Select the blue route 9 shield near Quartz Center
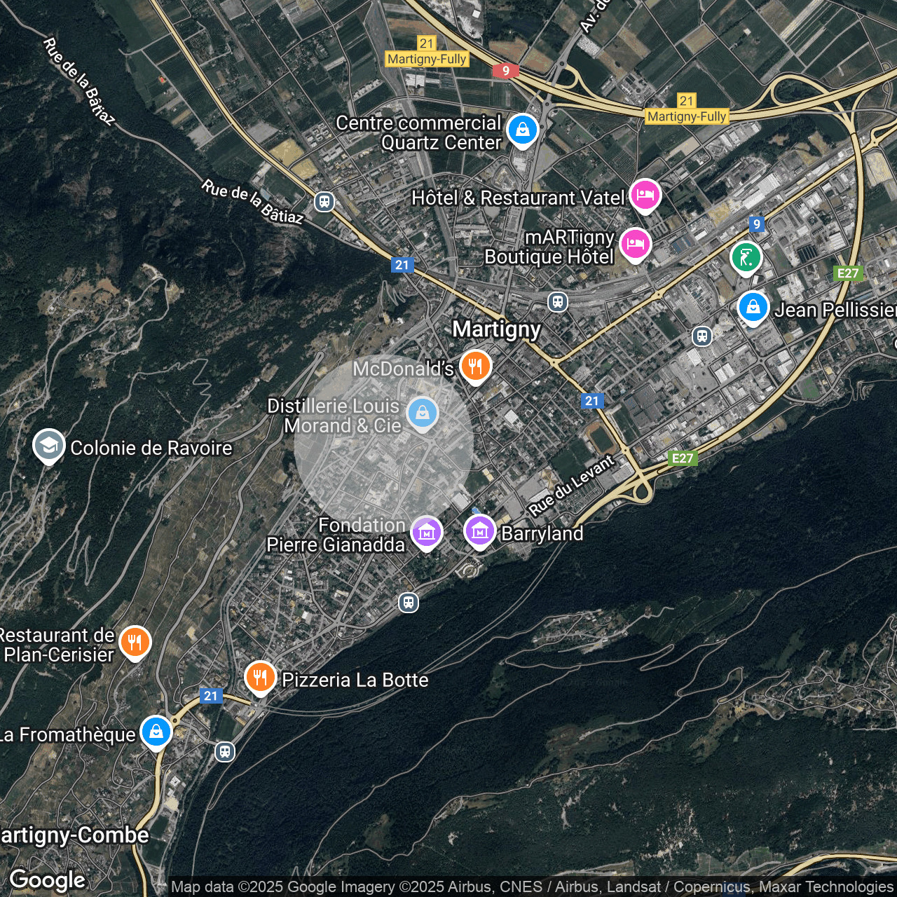This screenshot has width=897, height=897. 506,71
